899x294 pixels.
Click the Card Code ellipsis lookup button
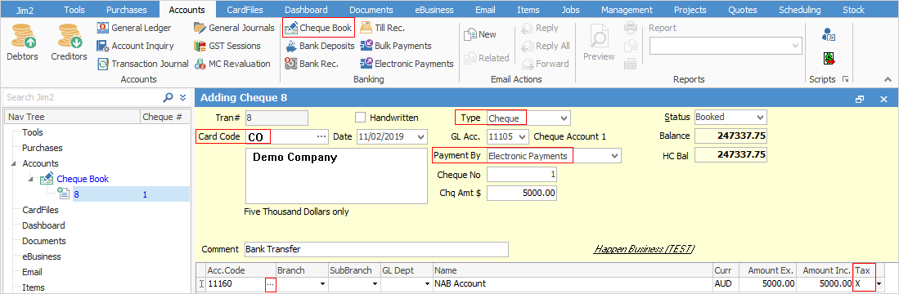click(x=321, y=136)
